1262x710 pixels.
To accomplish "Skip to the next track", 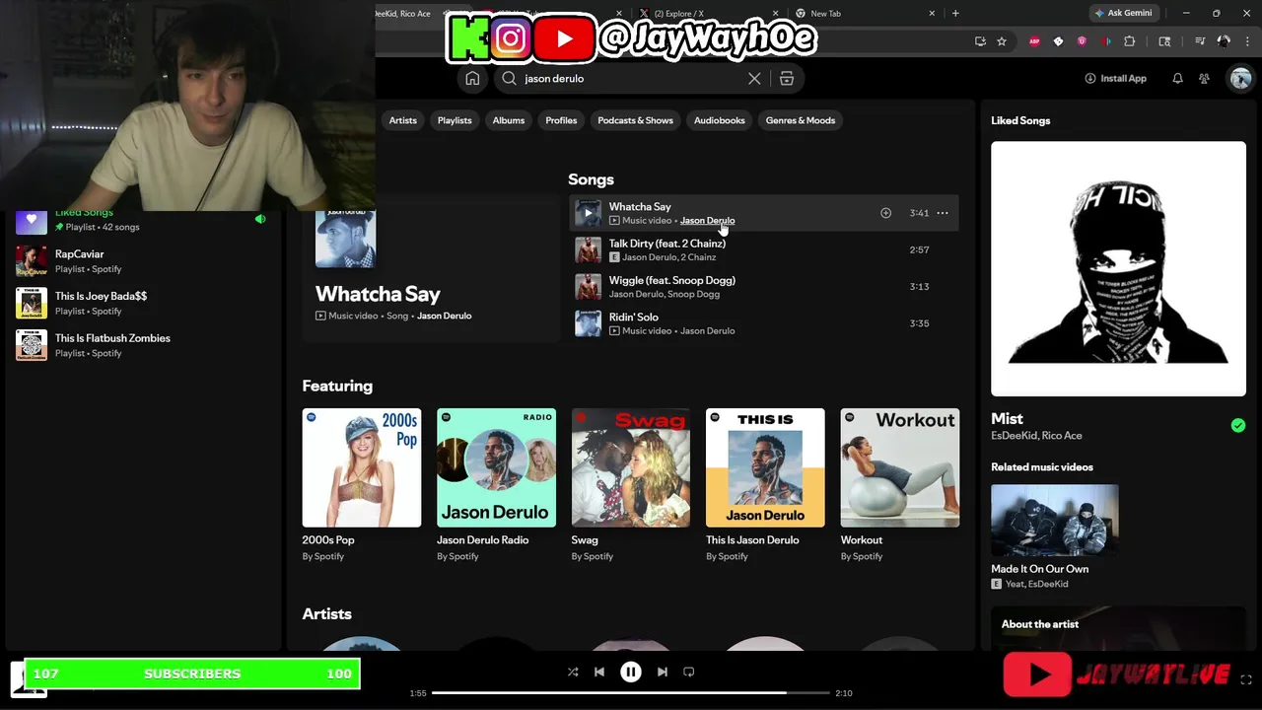I will 663,673.
